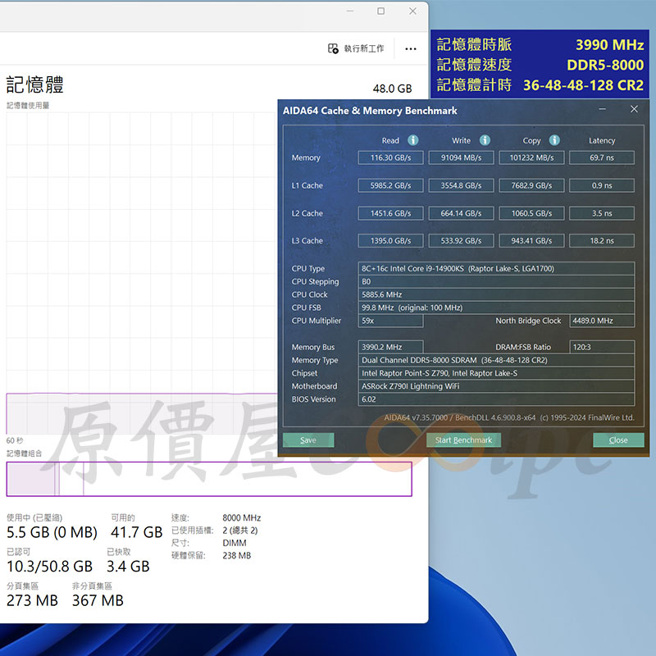Click the CPU FSB value 99.8 MHz
The width and height of the screenshot is (656, 656).
(x=496, y=307)
